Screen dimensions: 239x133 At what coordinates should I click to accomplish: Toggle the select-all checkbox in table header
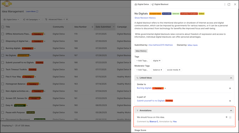(x=2, y=27)
